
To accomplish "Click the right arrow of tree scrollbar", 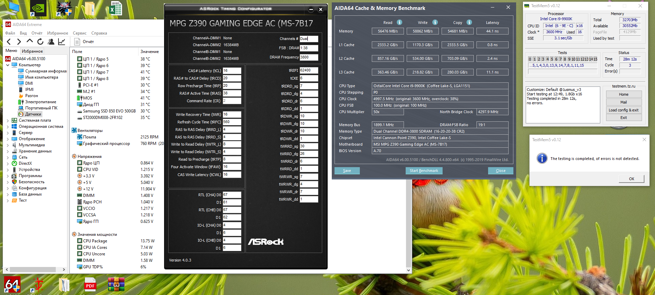I will pyautogui.click(x=64, y=269).
